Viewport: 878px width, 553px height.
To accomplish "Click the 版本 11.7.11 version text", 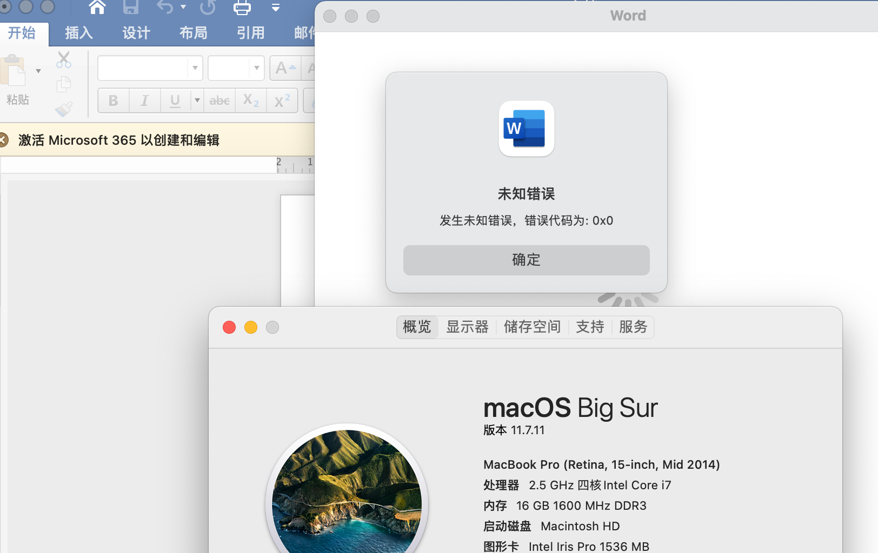I will pos(514,430).
